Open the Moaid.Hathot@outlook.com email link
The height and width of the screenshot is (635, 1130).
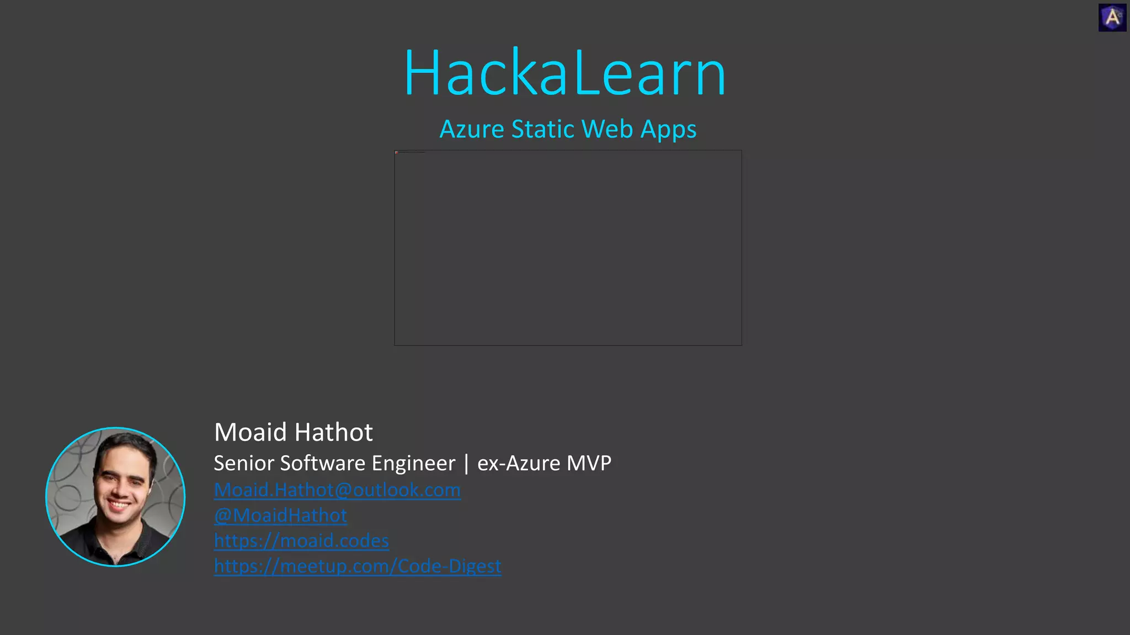(x=337, y=489)
